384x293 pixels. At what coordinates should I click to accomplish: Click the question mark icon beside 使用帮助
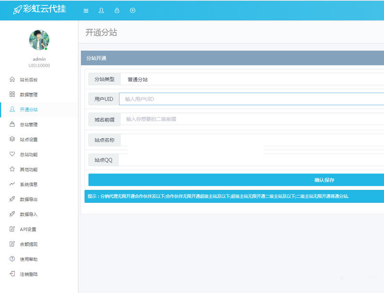[x=12, y=259]
